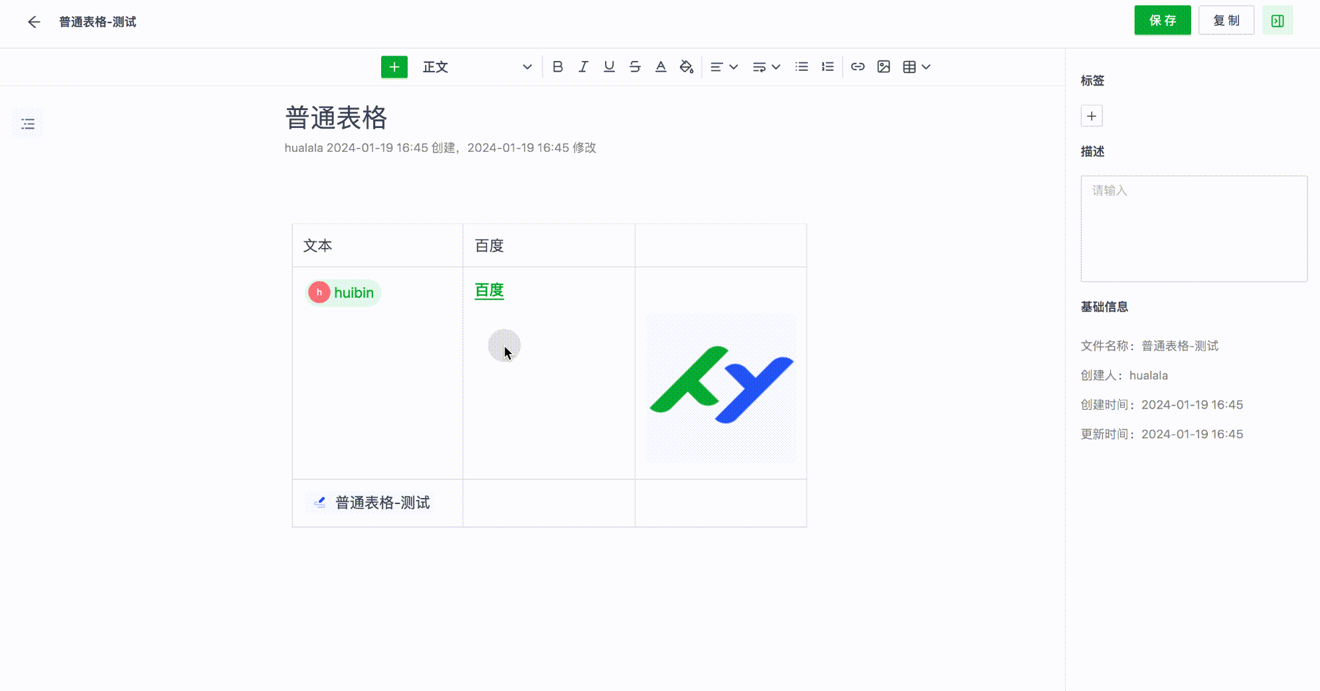
Task: Click the insert image icon
Action: tap(884, 67)
